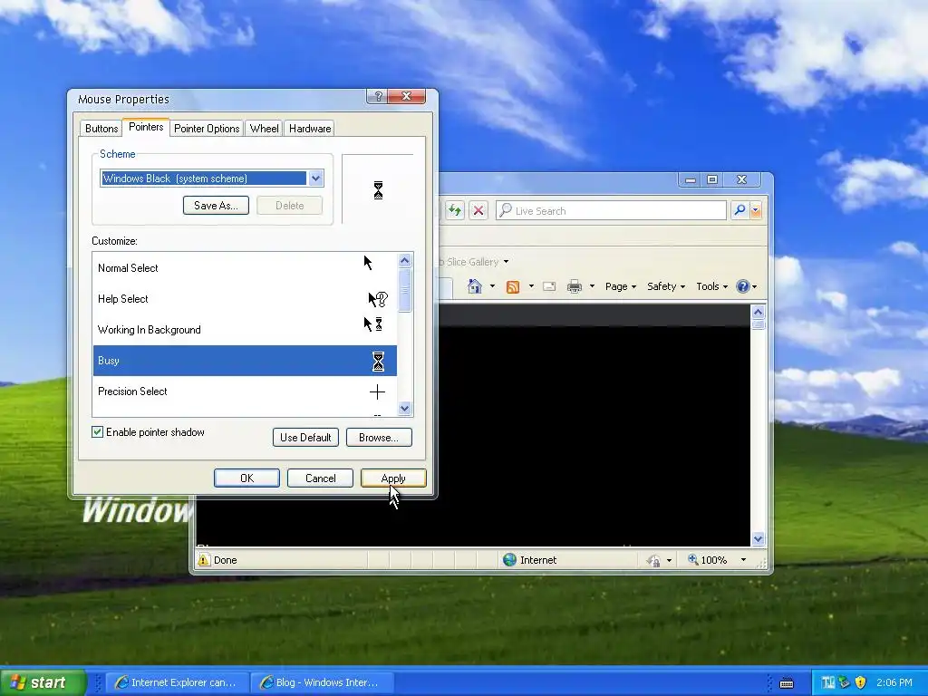Screen dimensions: 928x696
Task: Click the Browse... button
Action: (379, 438)
